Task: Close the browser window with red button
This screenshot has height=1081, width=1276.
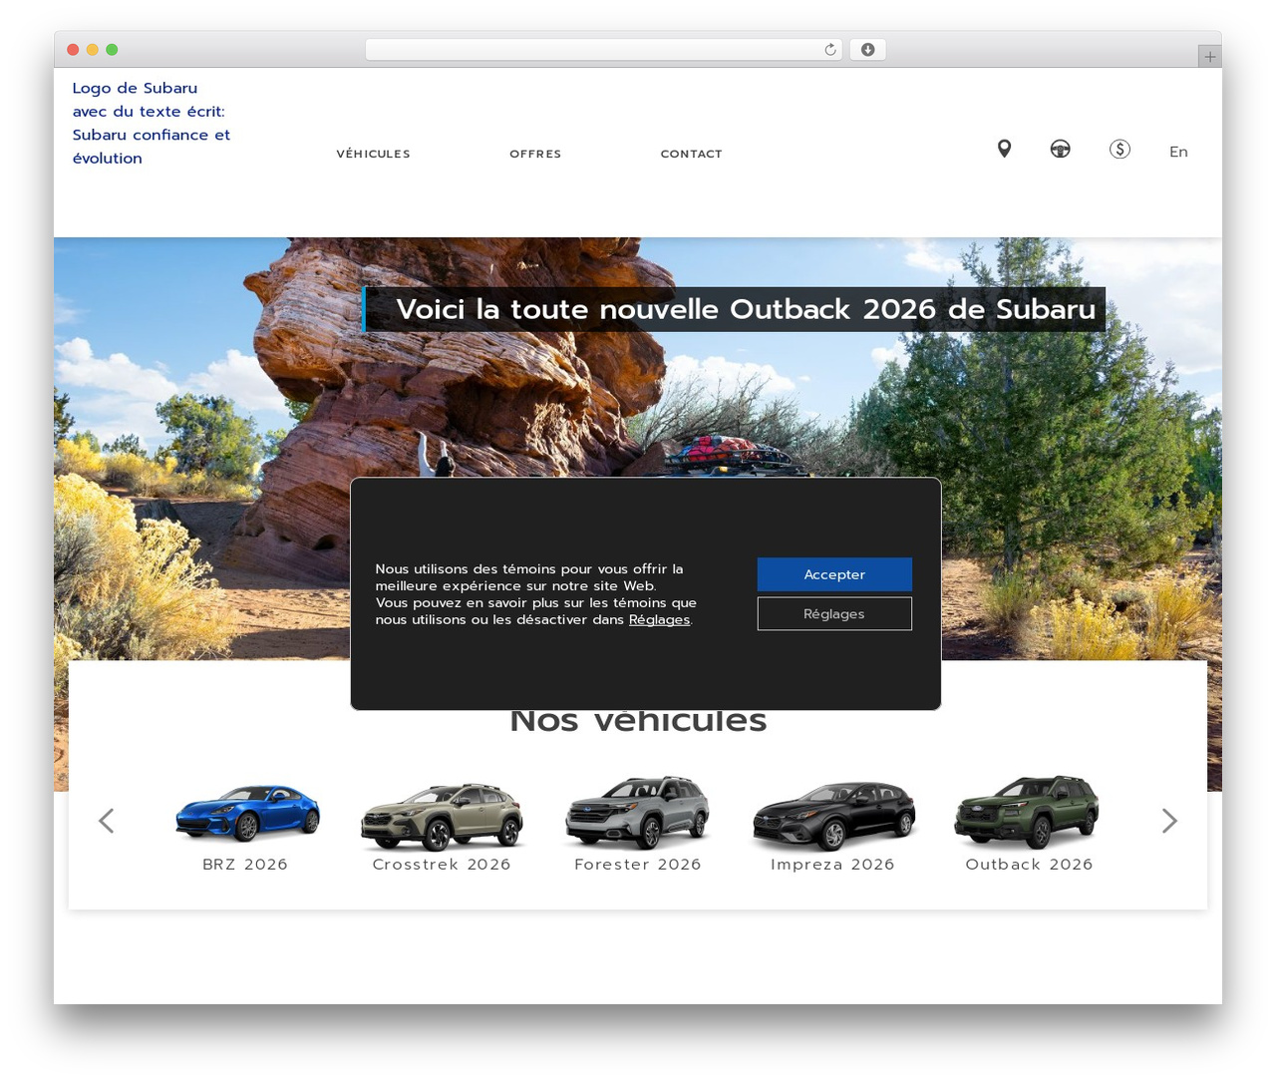Action: (73, 50)
